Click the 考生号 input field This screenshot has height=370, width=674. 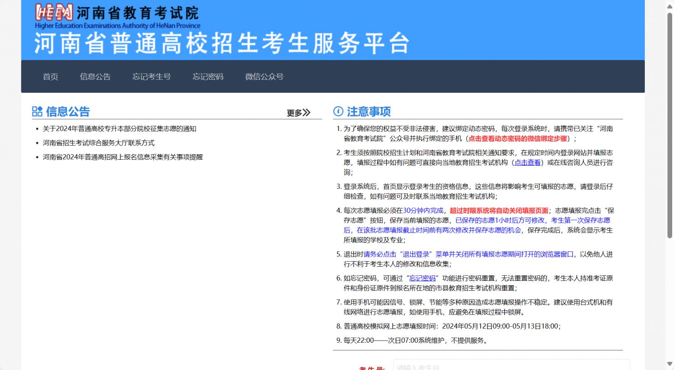[511, 366]
